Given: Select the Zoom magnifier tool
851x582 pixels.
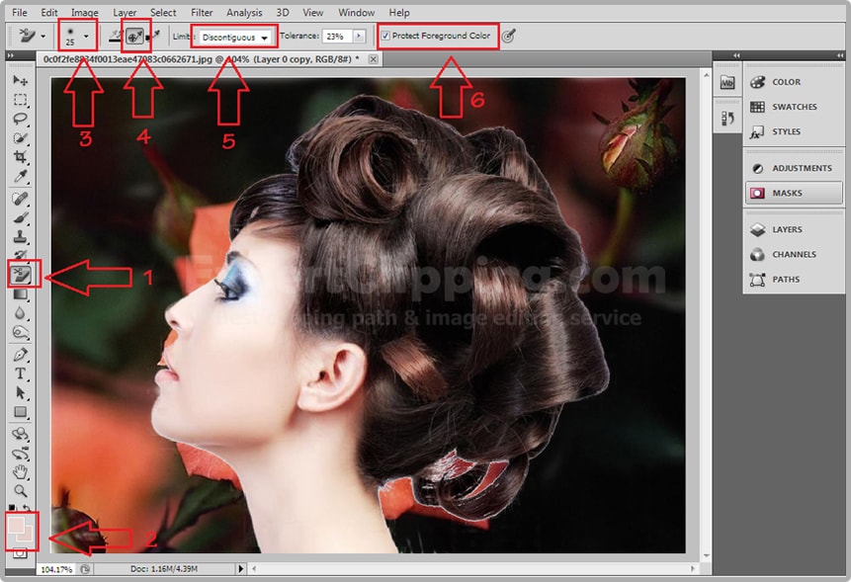Looking at the screenshot, I should [x=20, y=491].
